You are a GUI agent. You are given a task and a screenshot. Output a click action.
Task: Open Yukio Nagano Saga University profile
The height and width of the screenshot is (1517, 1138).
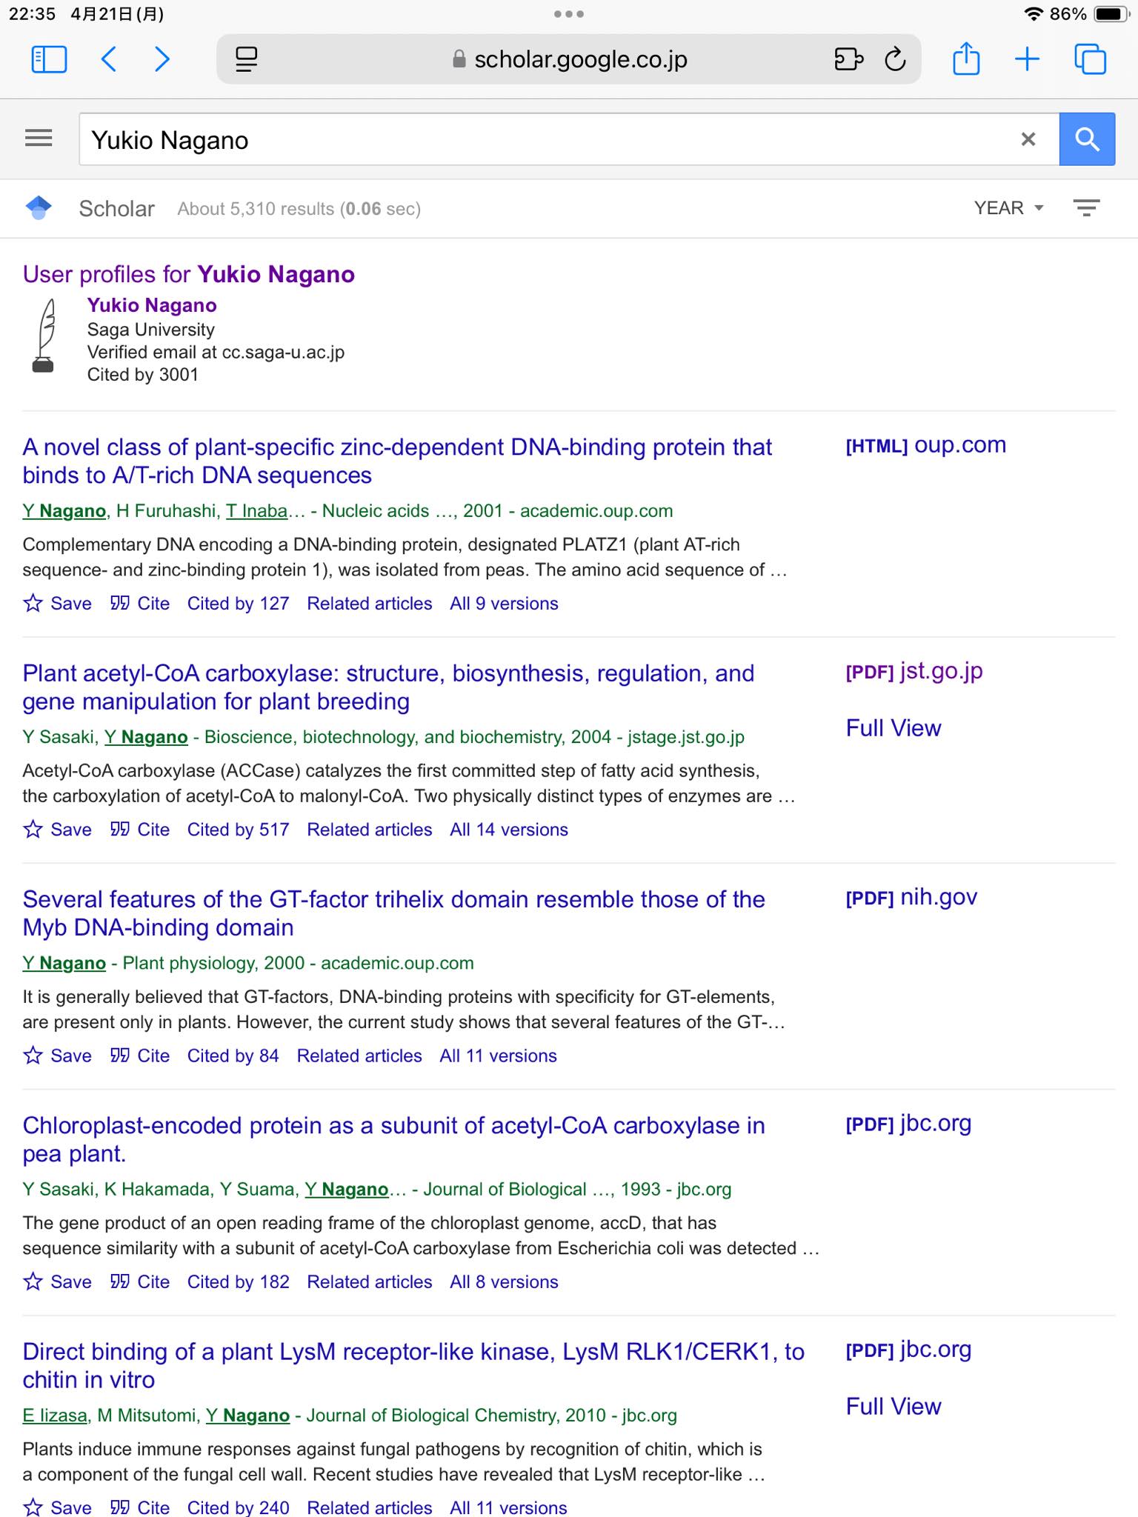tap(152, 305)
